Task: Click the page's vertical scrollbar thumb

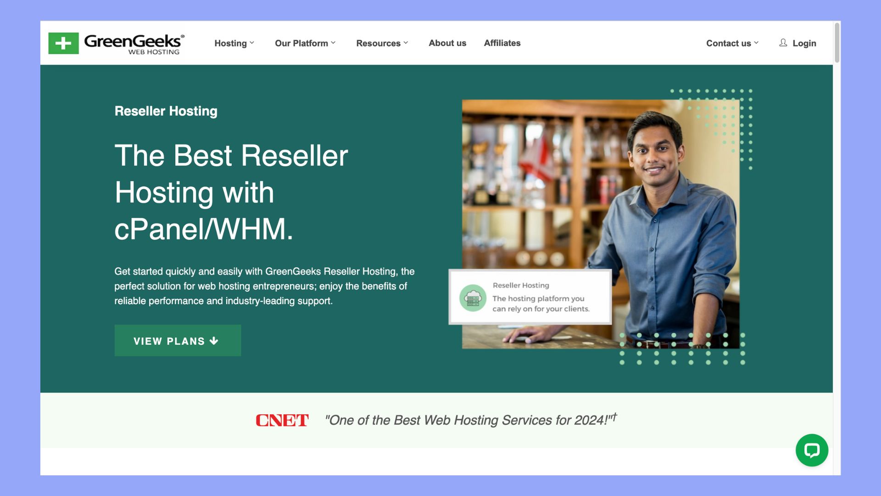Action: (x=837, y=42)
